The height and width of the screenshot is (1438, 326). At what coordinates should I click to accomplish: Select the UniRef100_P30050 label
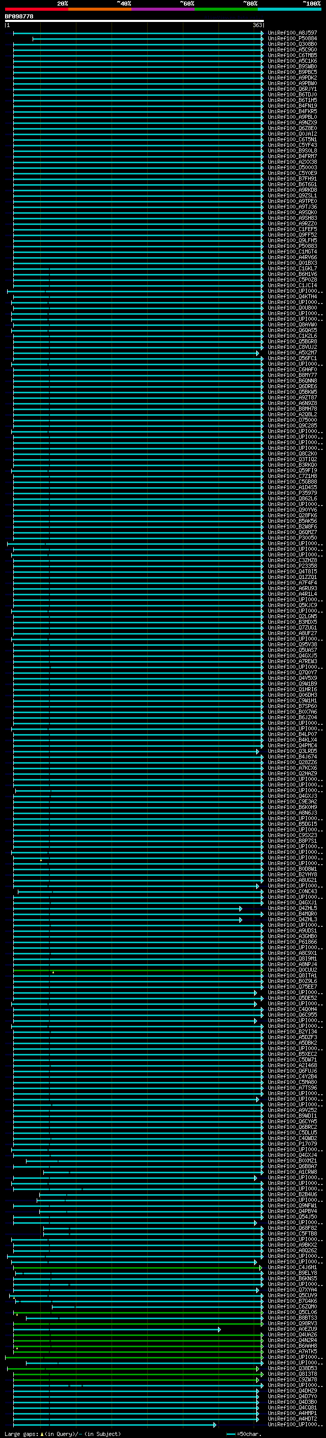click(292, 538)
